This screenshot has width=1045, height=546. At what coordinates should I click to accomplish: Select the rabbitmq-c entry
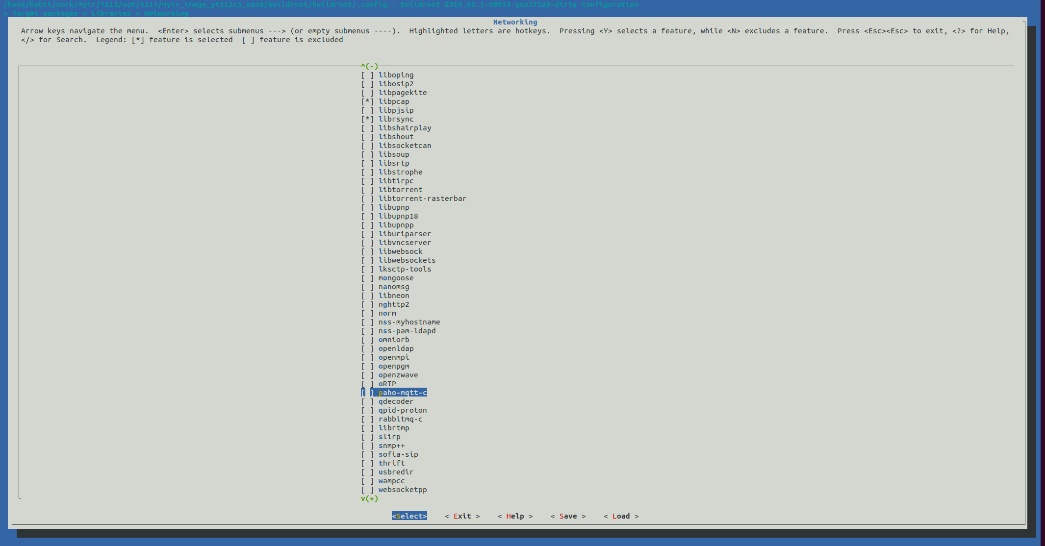[400, 419]
